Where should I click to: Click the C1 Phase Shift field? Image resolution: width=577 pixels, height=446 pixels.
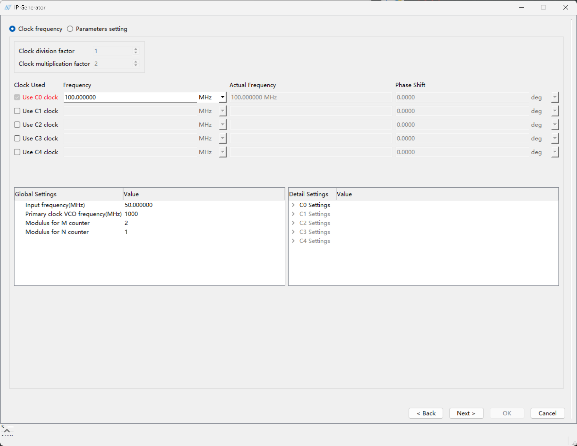click(462, 111)
